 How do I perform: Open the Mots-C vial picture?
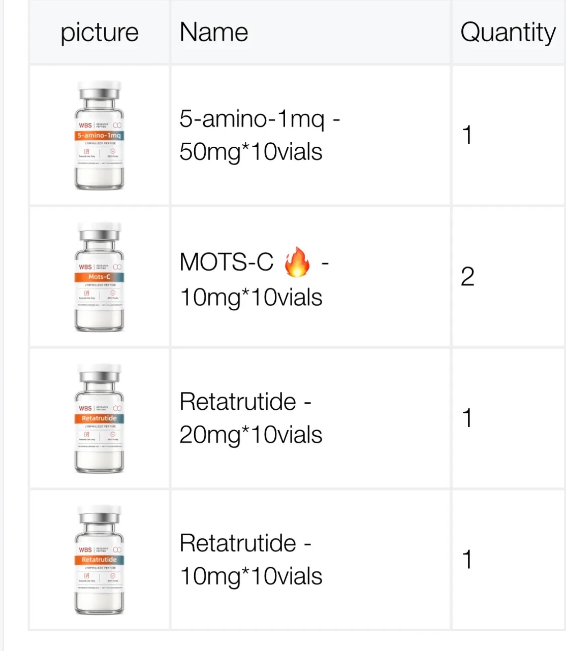[99, 277]
